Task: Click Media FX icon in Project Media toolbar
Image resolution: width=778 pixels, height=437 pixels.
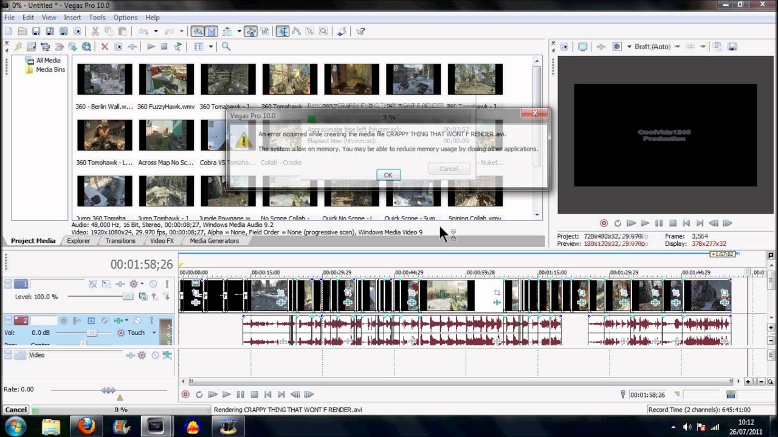Action: pyautogui.click(x=132, y=46)
